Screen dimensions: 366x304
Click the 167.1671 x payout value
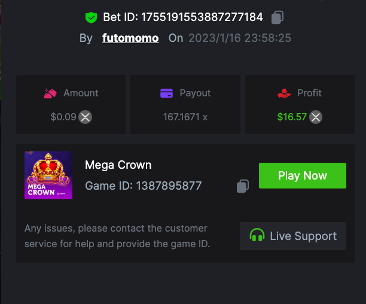[185, 117]
